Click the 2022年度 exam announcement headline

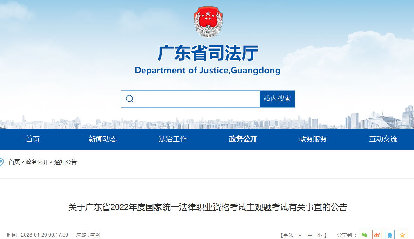tap(208, 207)
